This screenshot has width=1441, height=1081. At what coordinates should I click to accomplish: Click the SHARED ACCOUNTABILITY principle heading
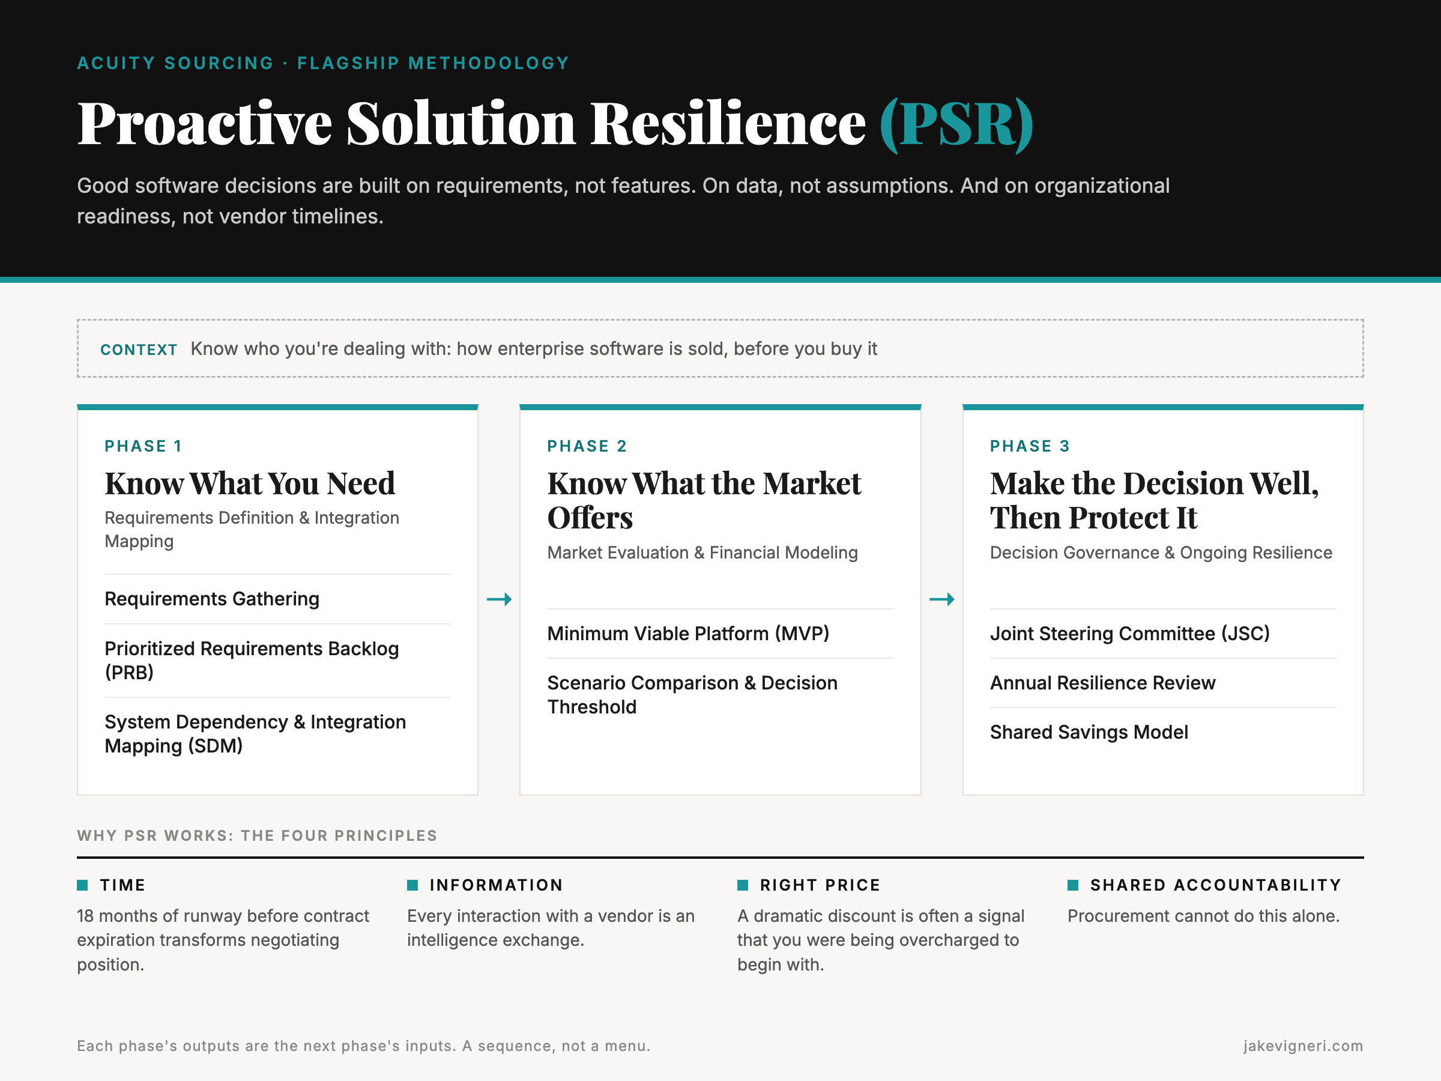click(1216, 885)
